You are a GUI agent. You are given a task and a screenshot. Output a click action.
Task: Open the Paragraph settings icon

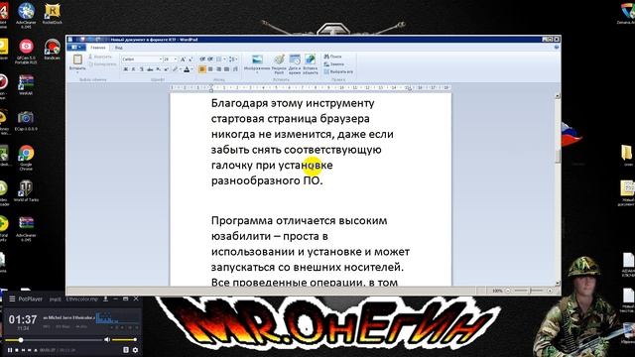[x=235, y=69]
